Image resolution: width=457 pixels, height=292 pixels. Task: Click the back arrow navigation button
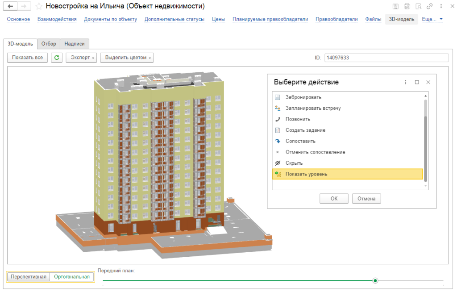click(10, 6)
